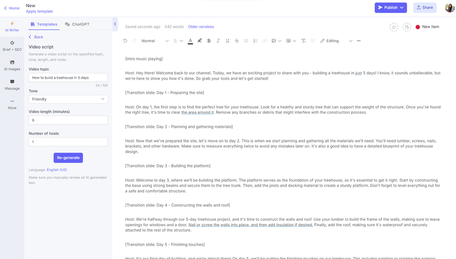Open the Message panel in sidebar
Image resolution: width=456 pixels, height=259 pixels.
[x=12, y=85]
